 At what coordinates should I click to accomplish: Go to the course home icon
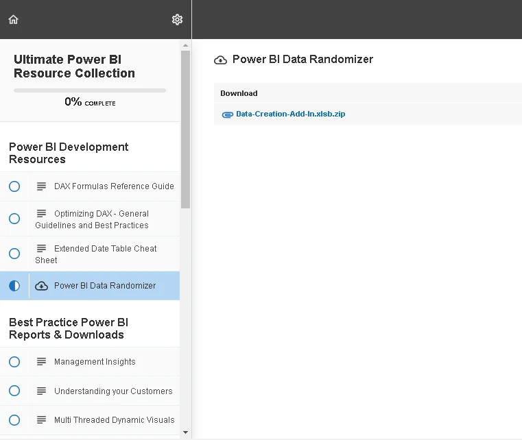click(x=13, y=20)
